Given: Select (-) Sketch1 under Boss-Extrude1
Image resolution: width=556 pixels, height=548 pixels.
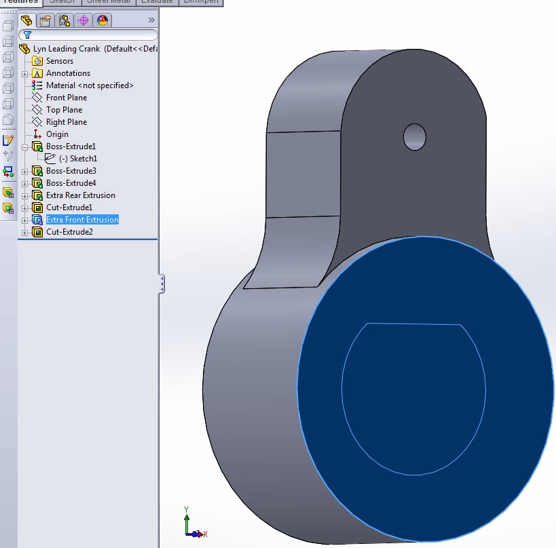Looking at the screenshot, I should pos(78,158).
